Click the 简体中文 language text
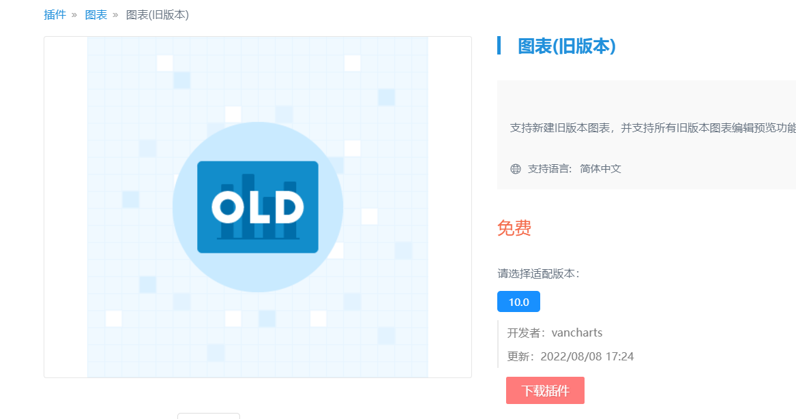 600,169
